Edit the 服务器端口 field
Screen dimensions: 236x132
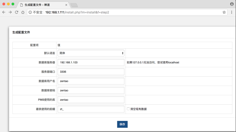(91, 72)
